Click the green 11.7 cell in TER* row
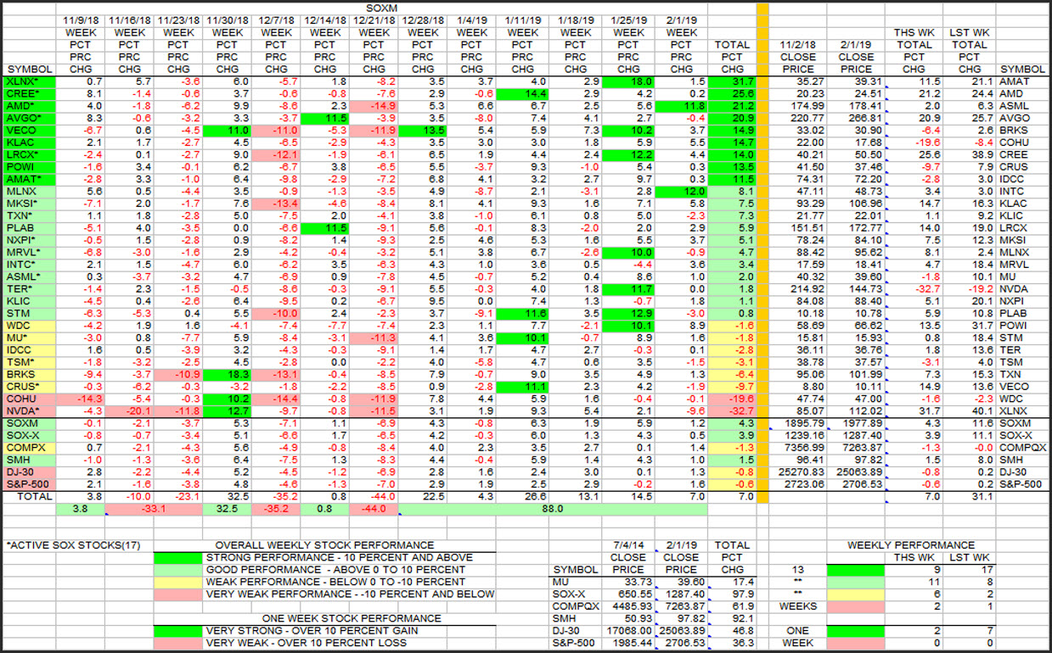1052x653 pixels. click(627, 288)
